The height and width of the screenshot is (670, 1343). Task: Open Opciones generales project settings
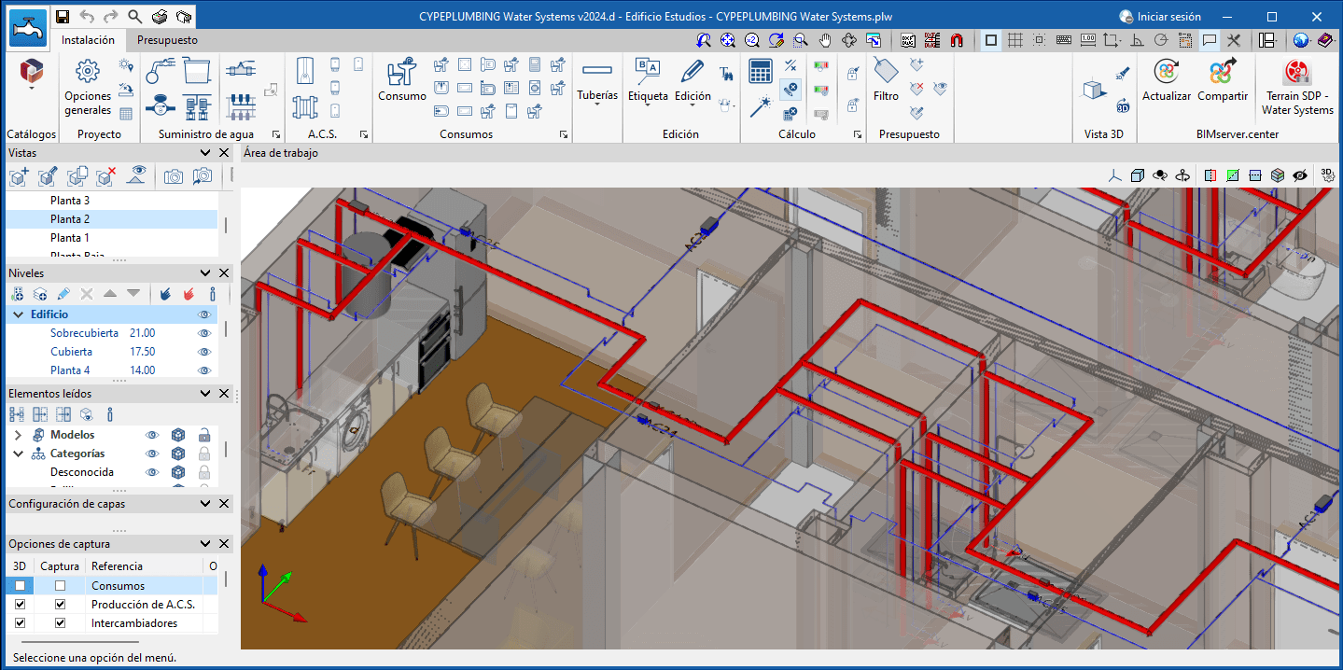coord(88,89)
